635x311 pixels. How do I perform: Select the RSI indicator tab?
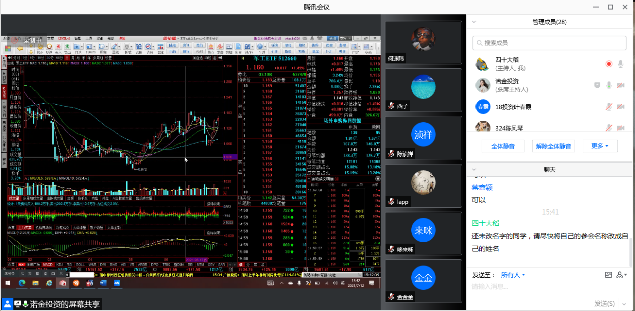click(x=70, y=265)
